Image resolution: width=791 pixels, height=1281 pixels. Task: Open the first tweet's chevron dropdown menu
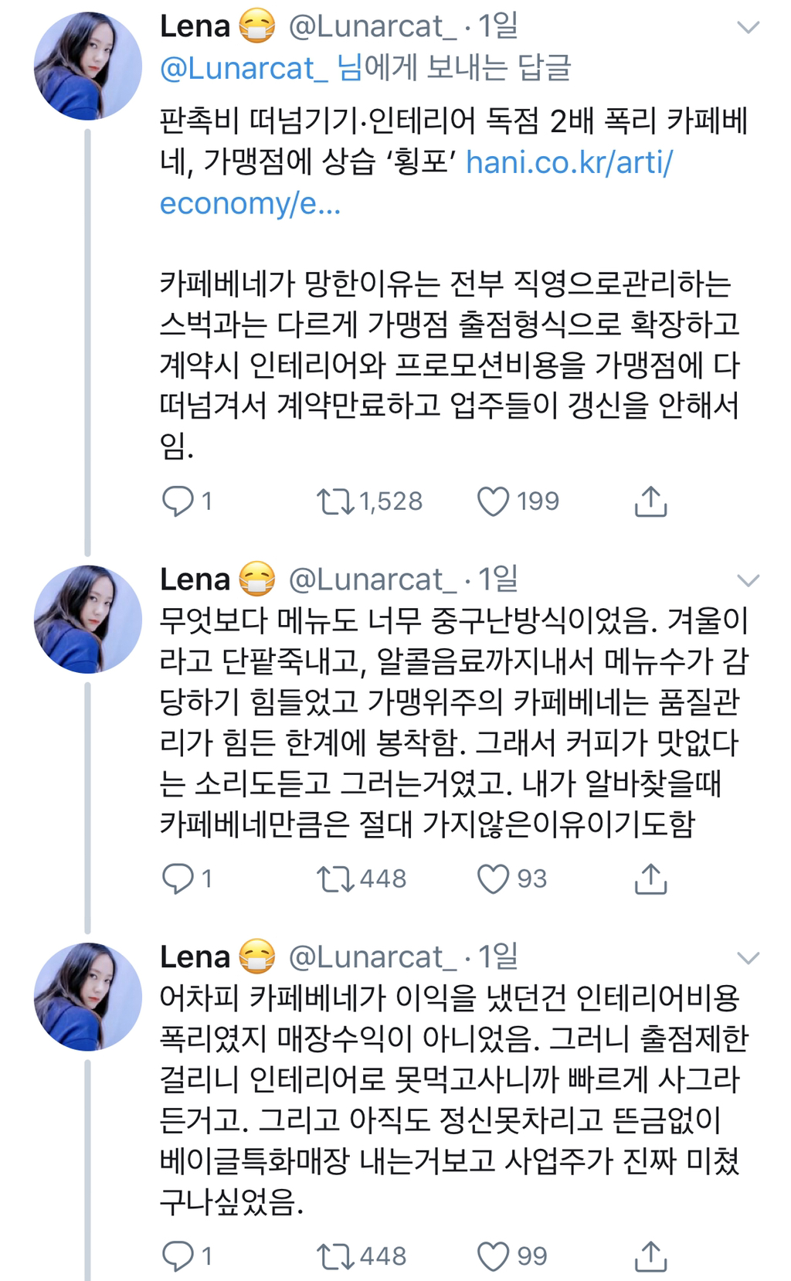pos(748,29)
